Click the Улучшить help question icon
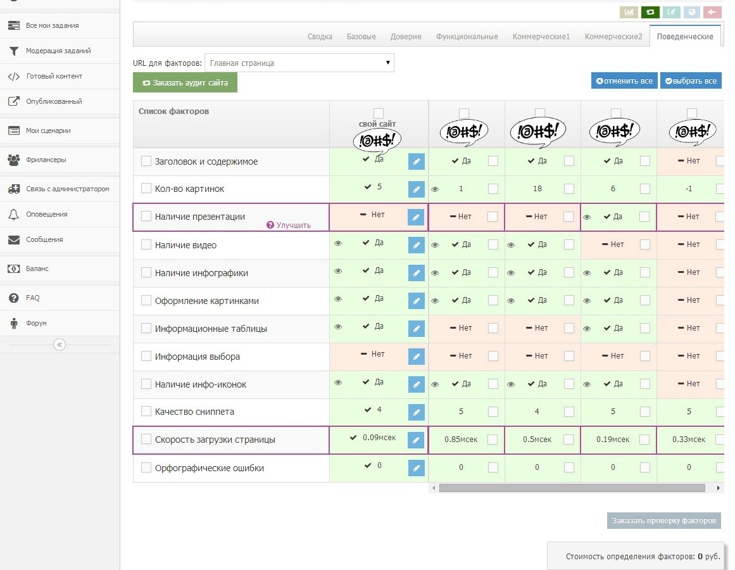 [x=270, y=225]
